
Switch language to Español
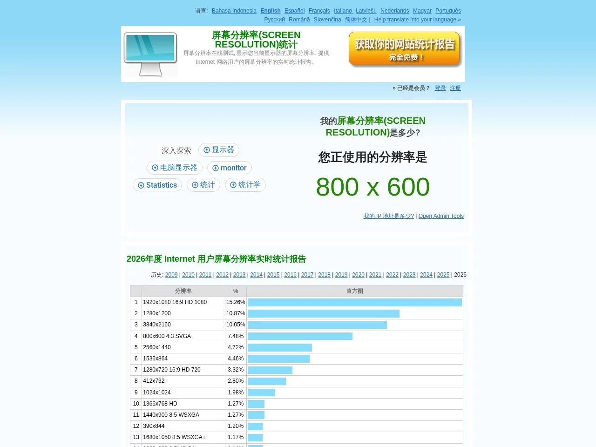[x=294, y=10]
